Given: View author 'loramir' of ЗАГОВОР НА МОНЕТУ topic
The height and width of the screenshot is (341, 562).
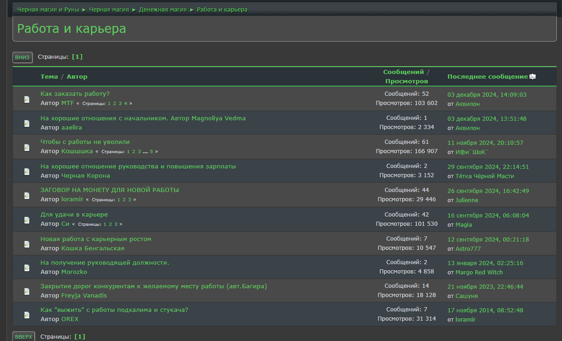Looking at the screenshot, I should point(72,199).
